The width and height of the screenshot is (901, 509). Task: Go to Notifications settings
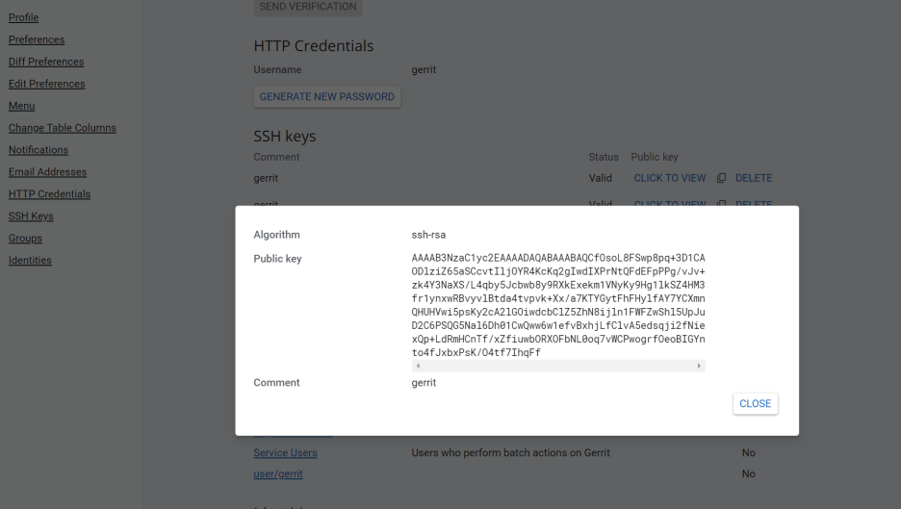[38, 150]
